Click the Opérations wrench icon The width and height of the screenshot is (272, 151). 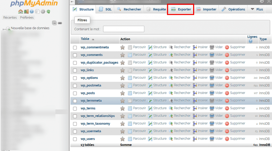point(224,9)
